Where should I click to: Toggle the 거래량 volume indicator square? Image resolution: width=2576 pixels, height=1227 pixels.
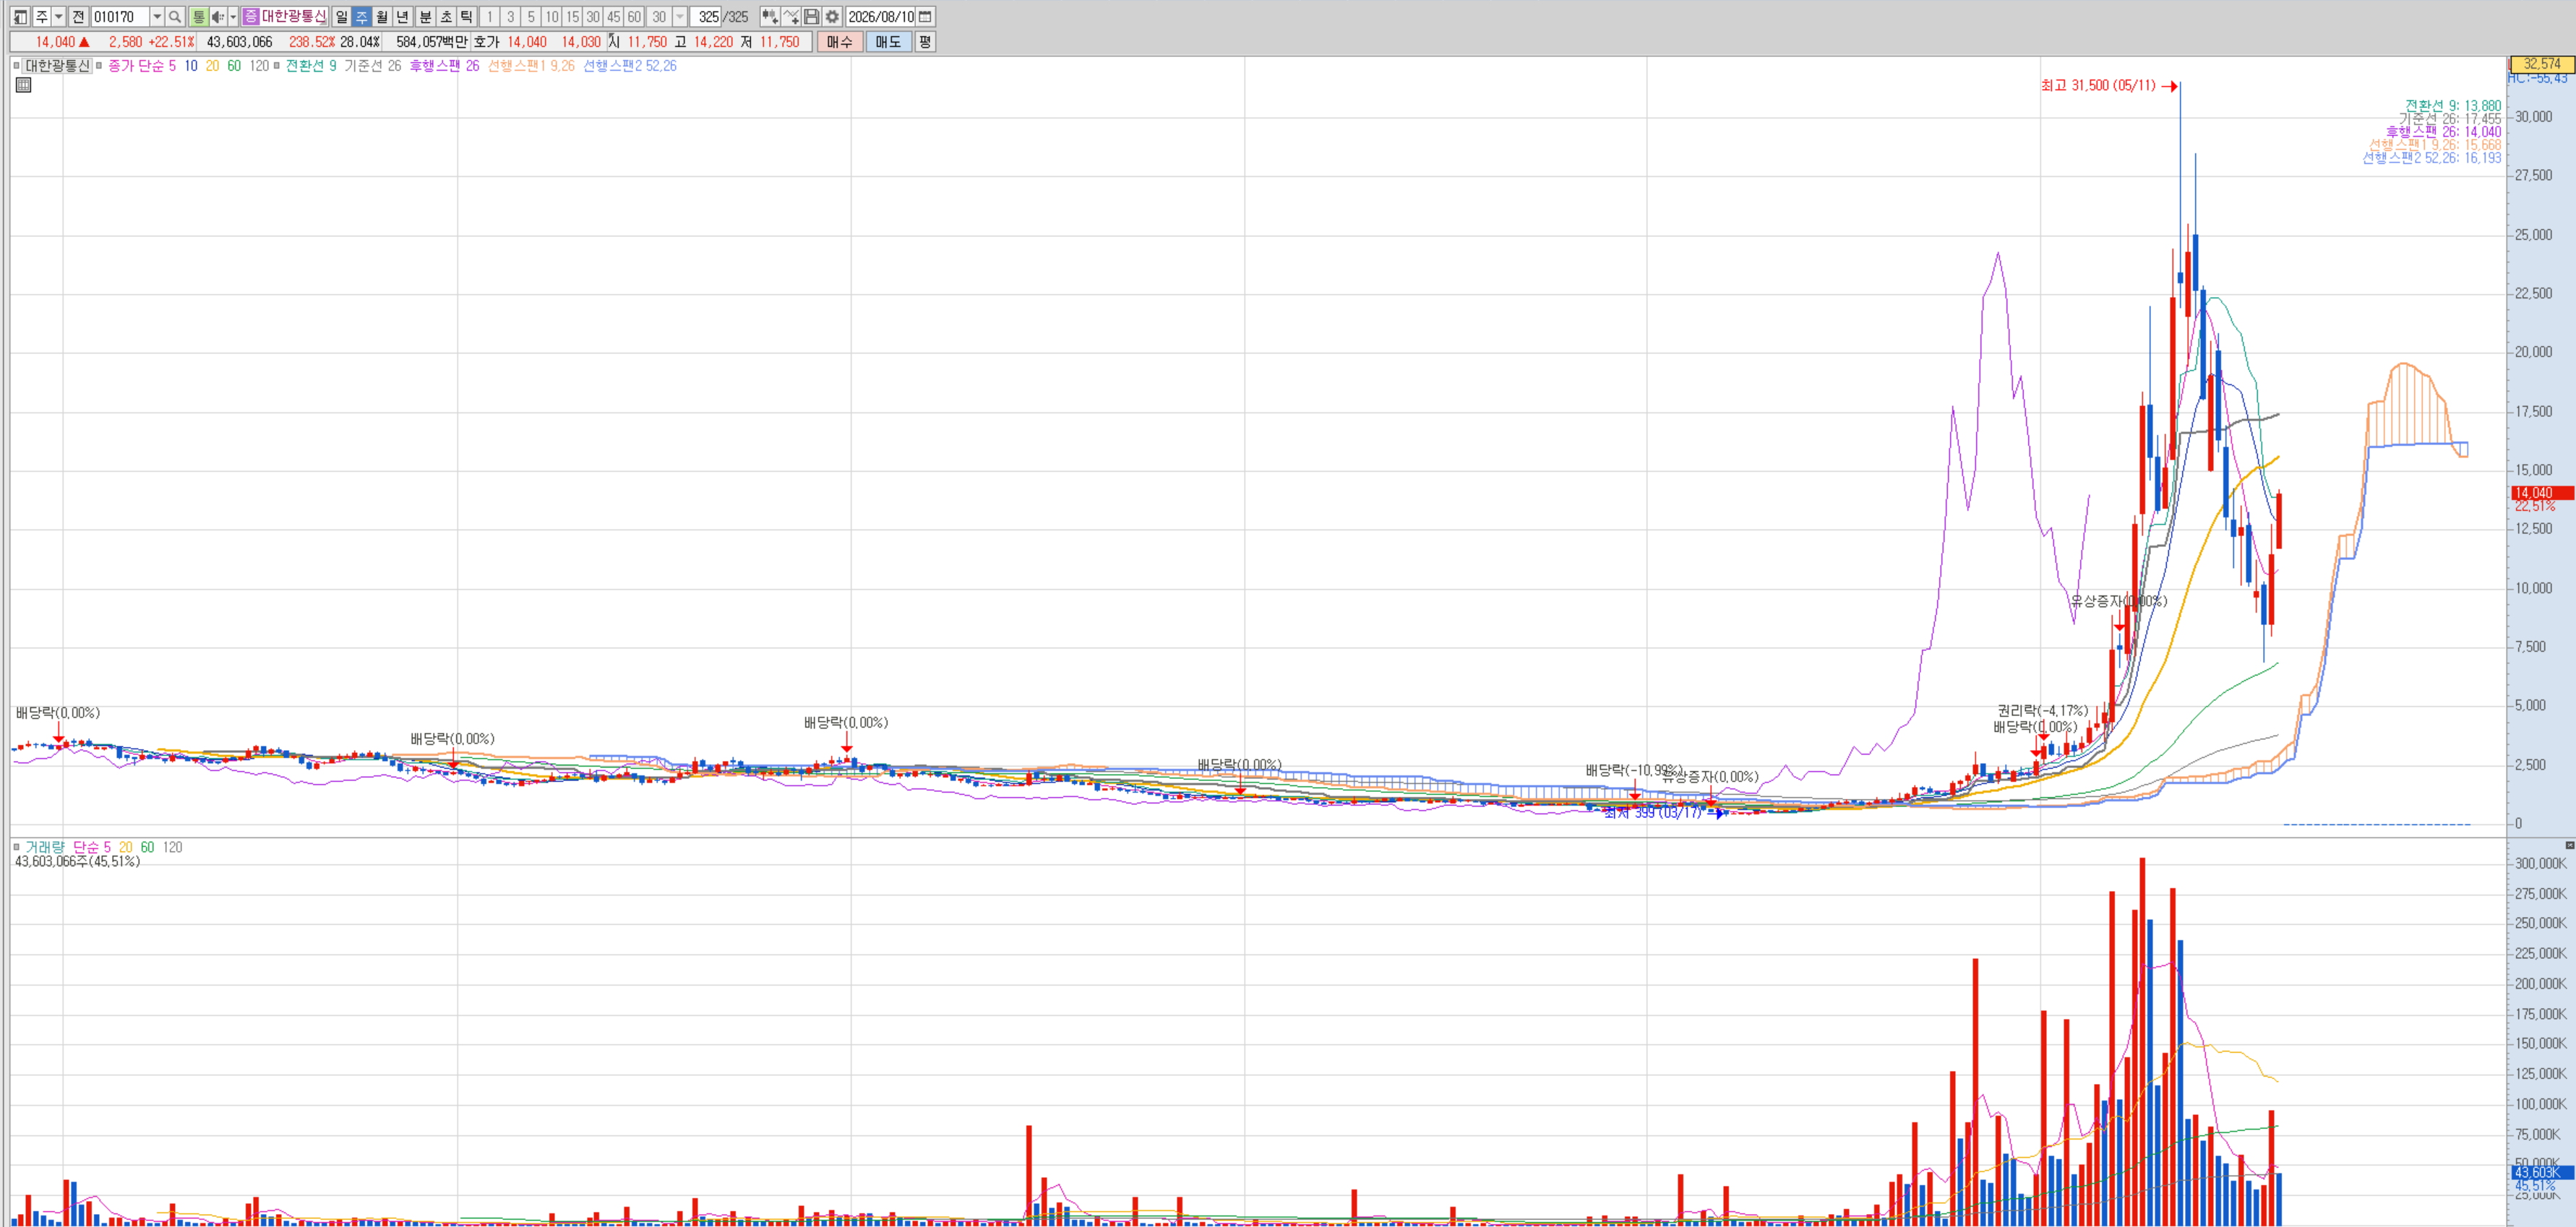tap(16, 847)
